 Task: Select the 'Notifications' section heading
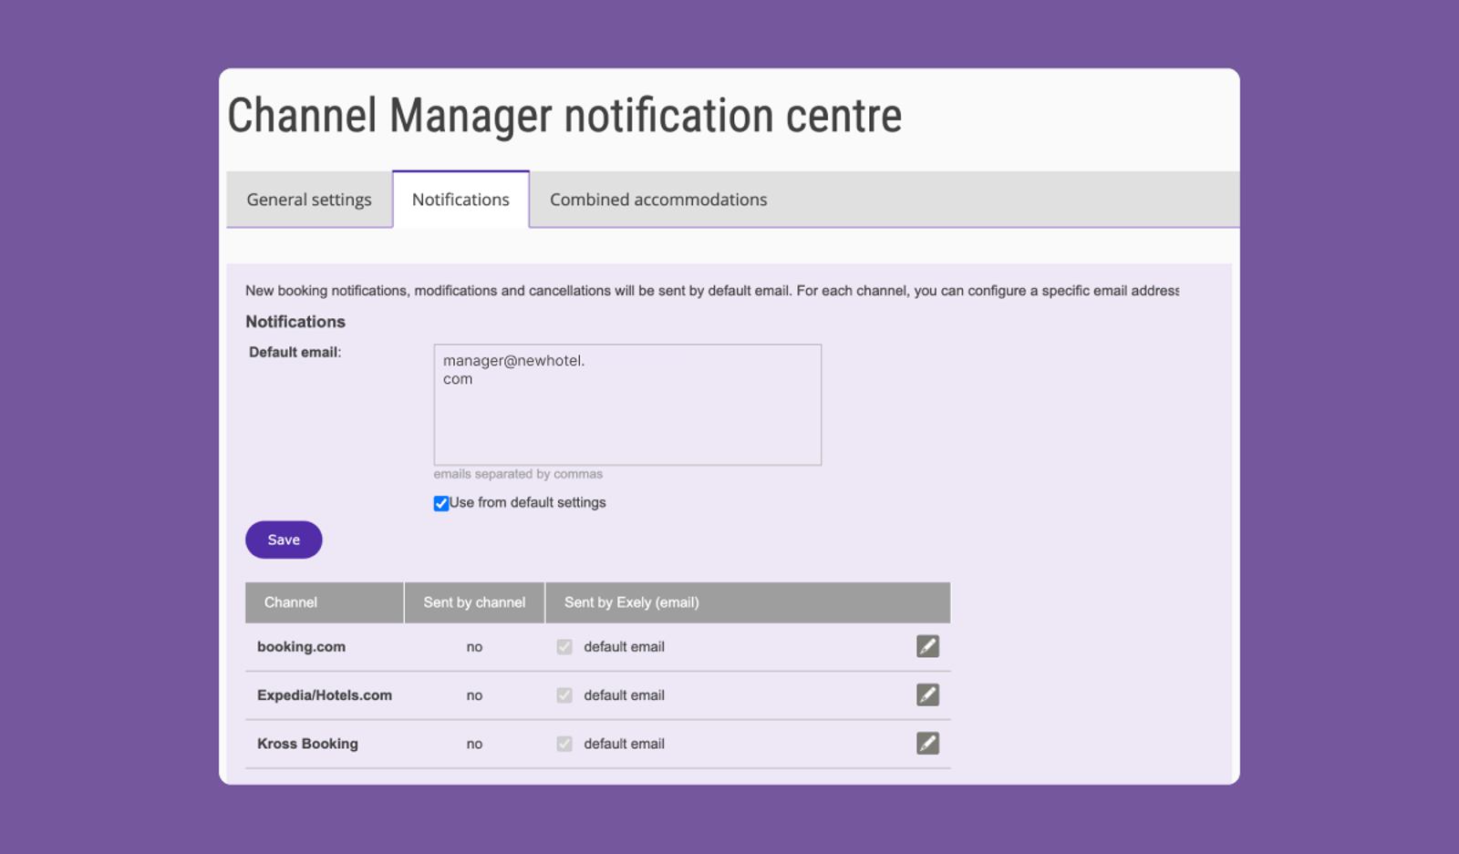pos(295,322)
